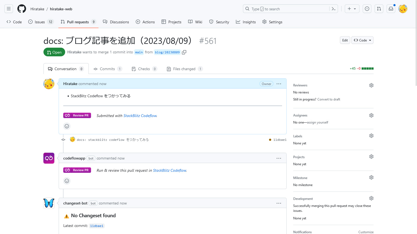Open Labels settings gear
Image resolution: width=417 pixels, height=234 pixels.
[371, 136]
